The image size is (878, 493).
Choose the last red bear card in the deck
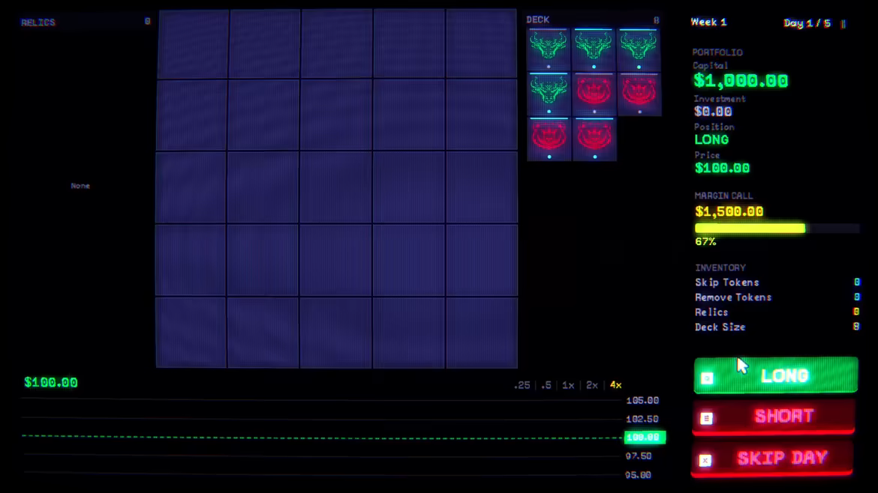[x=594, y=139]
